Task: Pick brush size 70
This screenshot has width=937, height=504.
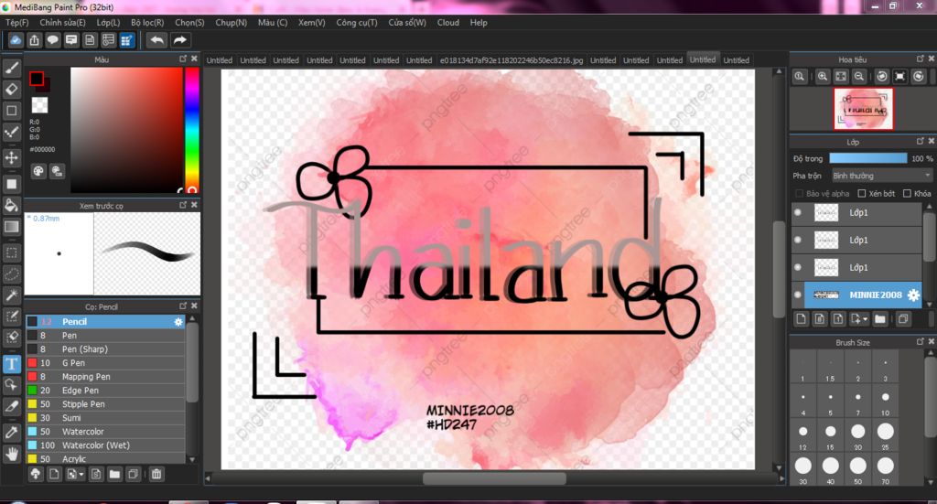Action: pyautogui.click(x=886, y=469)
